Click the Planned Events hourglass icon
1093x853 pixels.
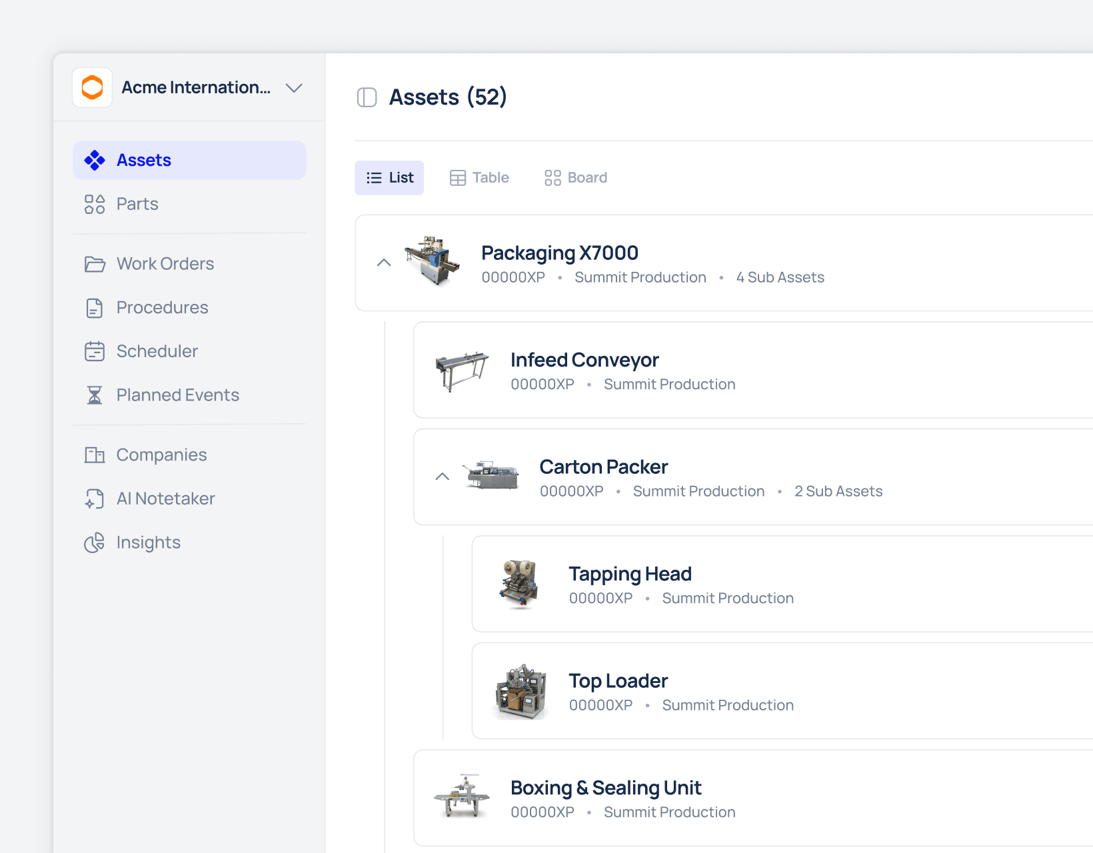[95, 395]
